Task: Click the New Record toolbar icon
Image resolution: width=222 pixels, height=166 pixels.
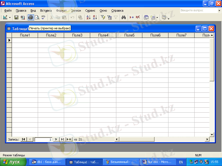Action: (x=132, y=17)
